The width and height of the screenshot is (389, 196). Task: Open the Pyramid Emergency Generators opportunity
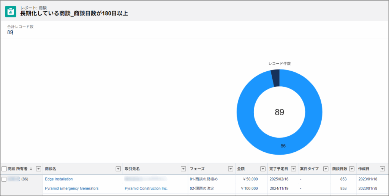click(x=71, y=188)
